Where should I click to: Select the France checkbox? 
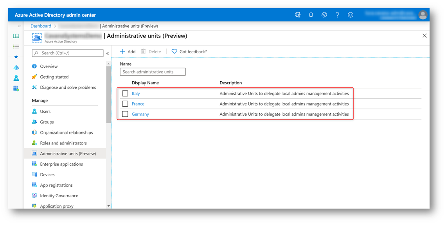pos(125,104)
